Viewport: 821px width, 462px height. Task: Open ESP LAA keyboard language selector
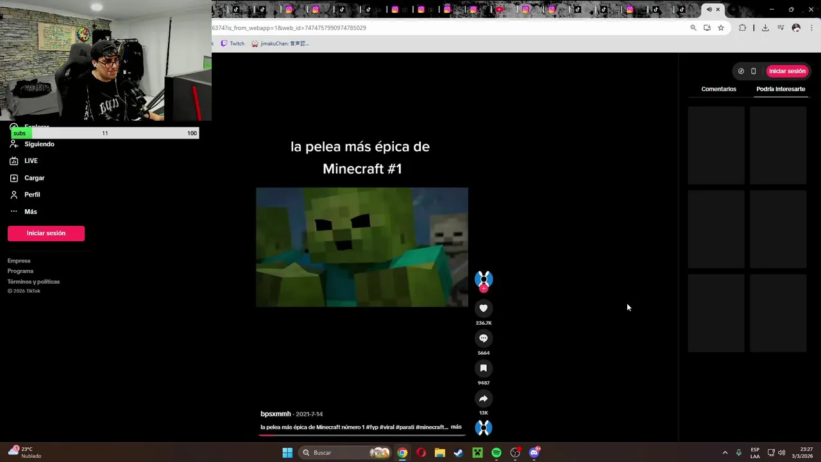pyautogui.click(x=755, y=452)
